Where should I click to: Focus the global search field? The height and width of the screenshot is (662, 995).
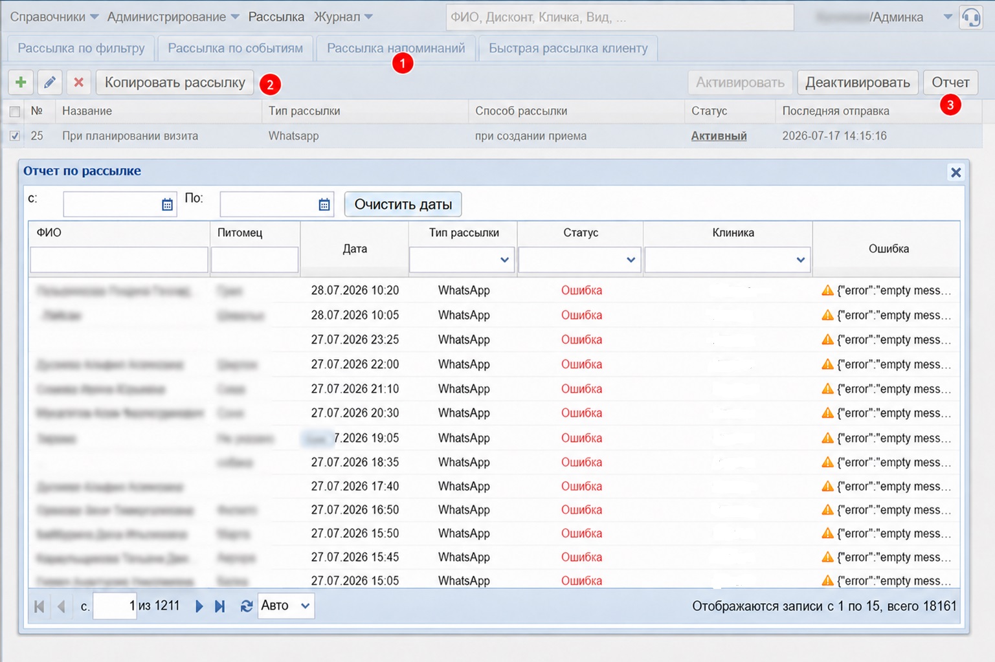point(620,17)
